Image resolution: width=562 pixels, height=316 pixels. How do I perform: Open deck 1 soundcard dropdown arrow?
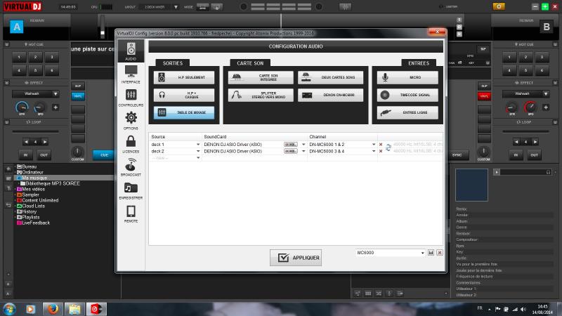pos(303,145)
